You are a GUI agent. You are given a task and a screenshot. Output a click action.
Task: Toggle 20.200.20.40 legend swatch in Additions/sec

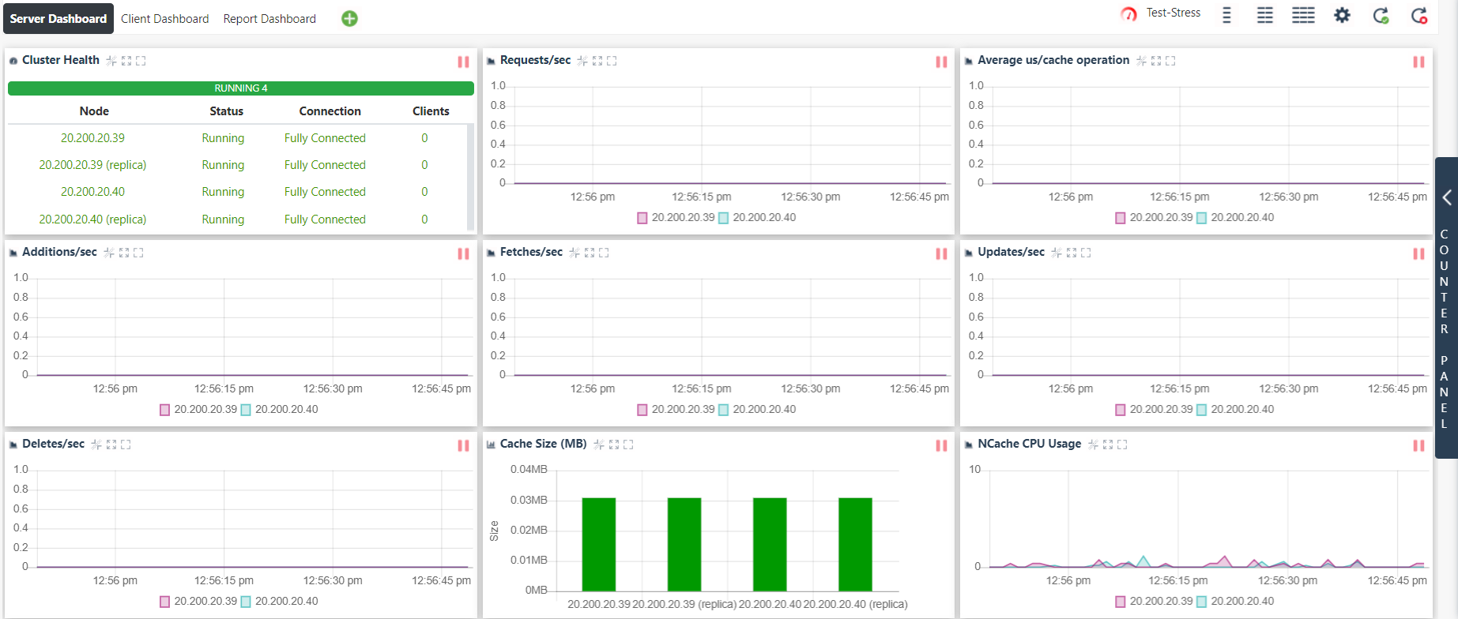click(246, 410)
